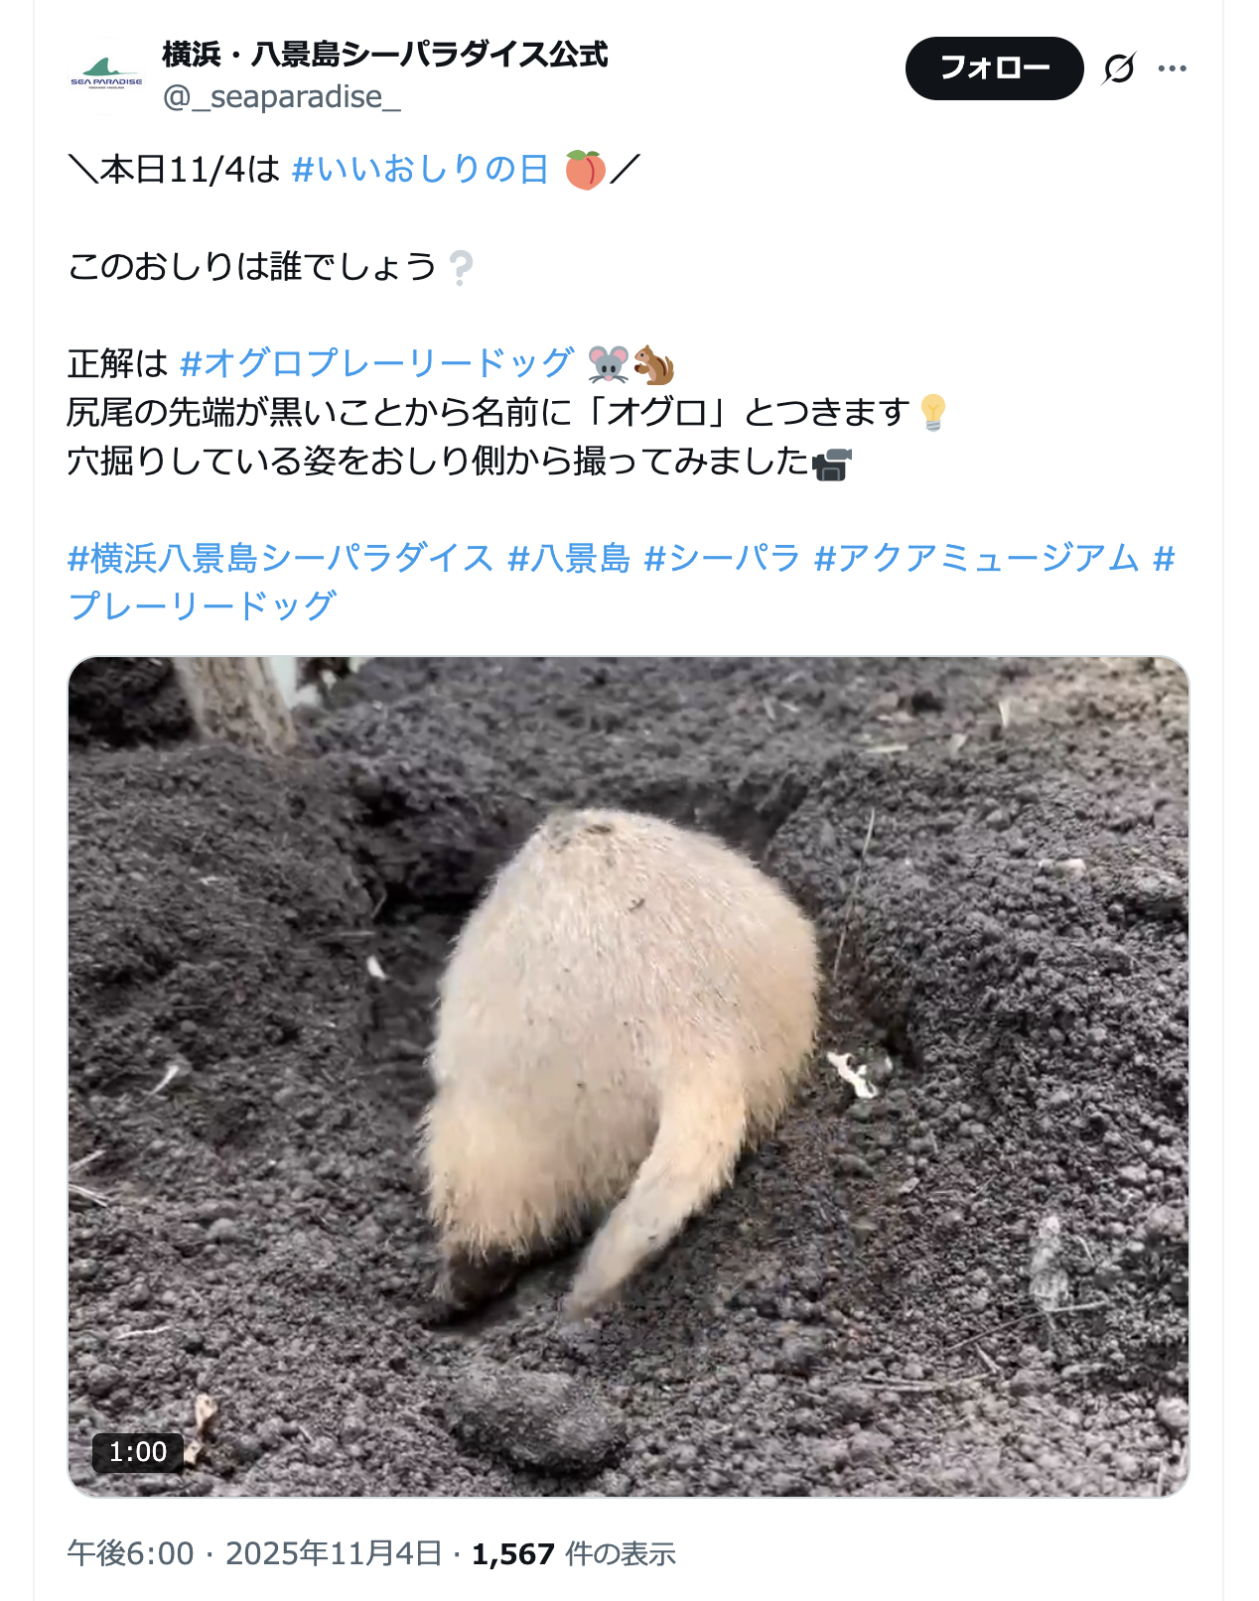The height and width of the screenshot is (1601, 1259).
Task: Open the #八景島 hashtag
Action: [569, 558]
